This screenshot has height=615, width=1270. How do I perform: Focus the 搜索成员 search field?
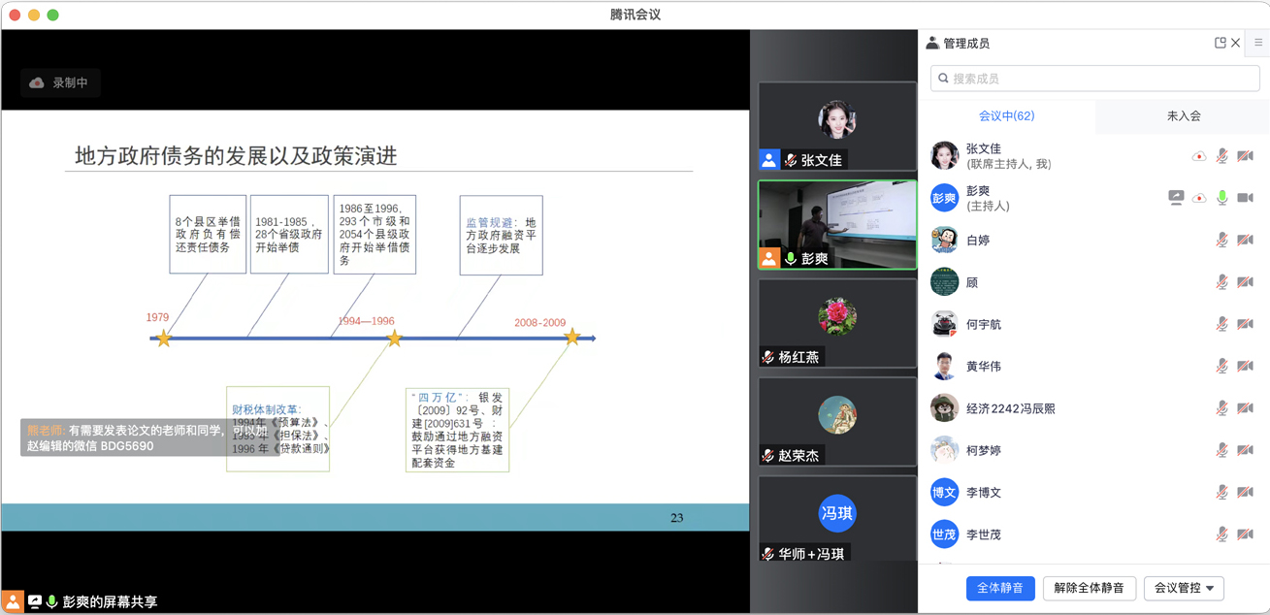tap(1094, 79)
